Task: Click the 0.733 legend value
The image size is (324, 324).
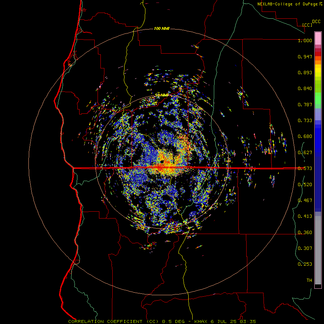Action: pyautogui.click(x=305, y=121)
